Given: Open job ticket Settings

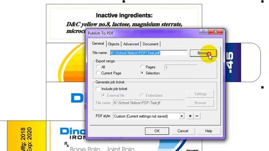Looking at the screenshot, I should [x=200, y=94].
